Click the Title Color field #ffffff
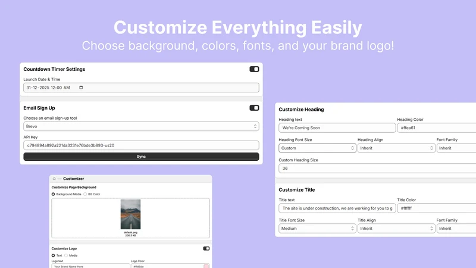This screenshot has height=268, width=476. point(437,208)
